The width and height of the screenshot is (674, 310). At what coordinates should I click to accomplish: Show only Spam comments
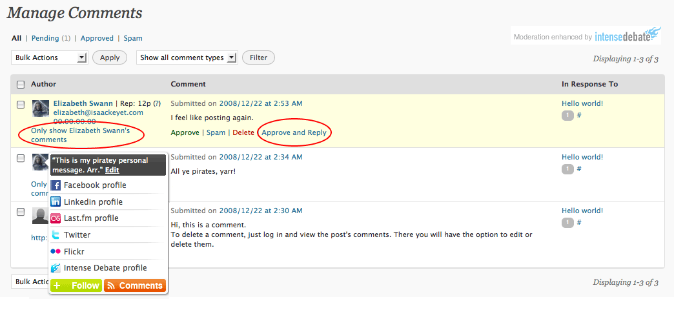click(x=133, y=38)
